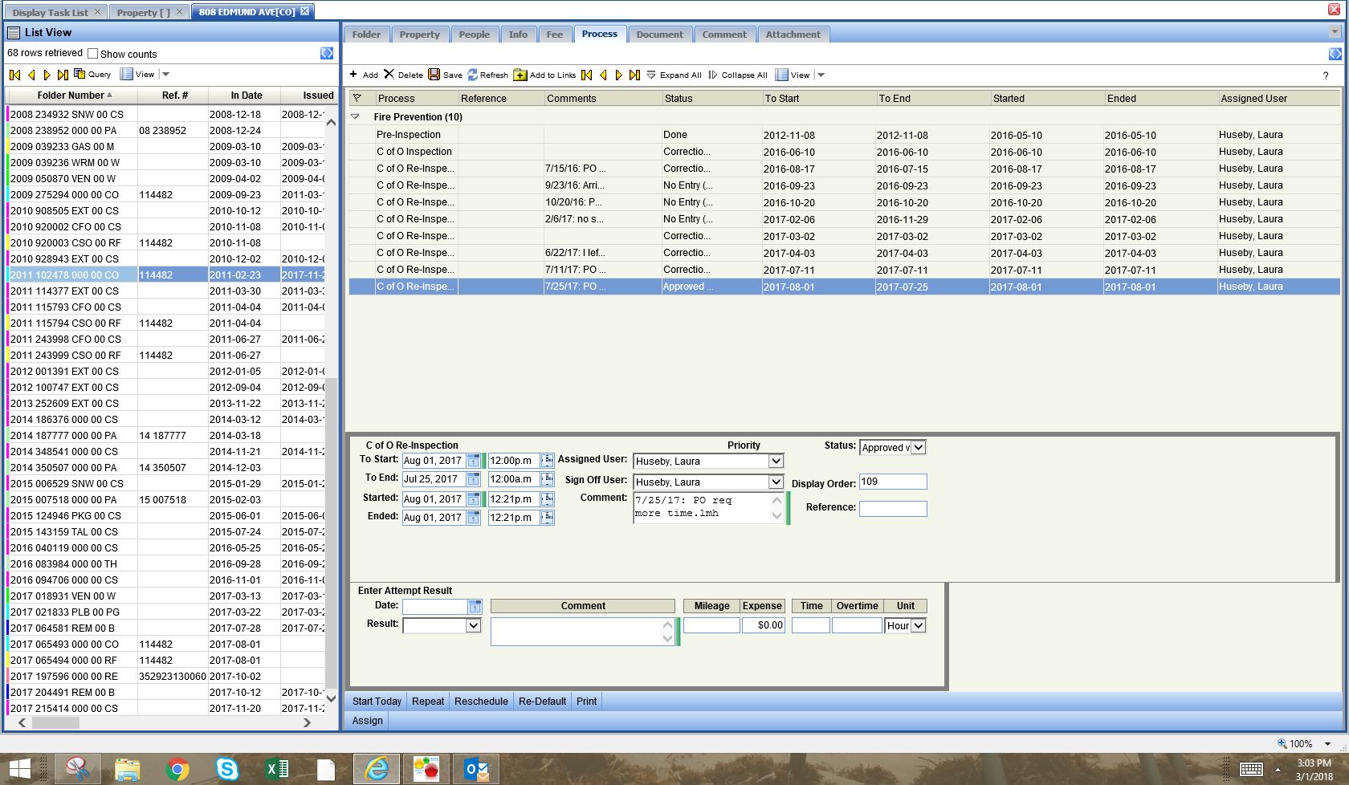Click Query icon in List View toolbar
The height and width of the screenshot is (785, 1349).
(79, 74)
